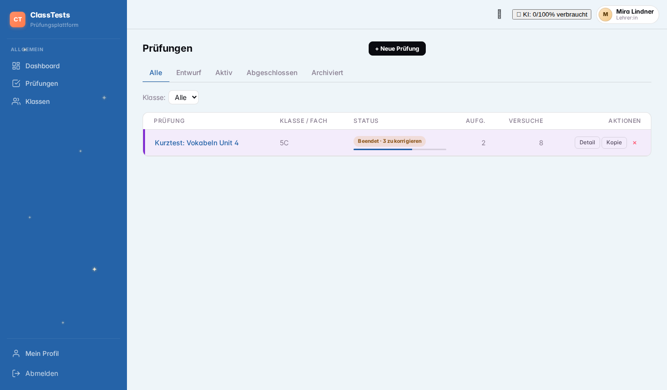Open the Klasse filter dropdown

[x=184, y=97]
